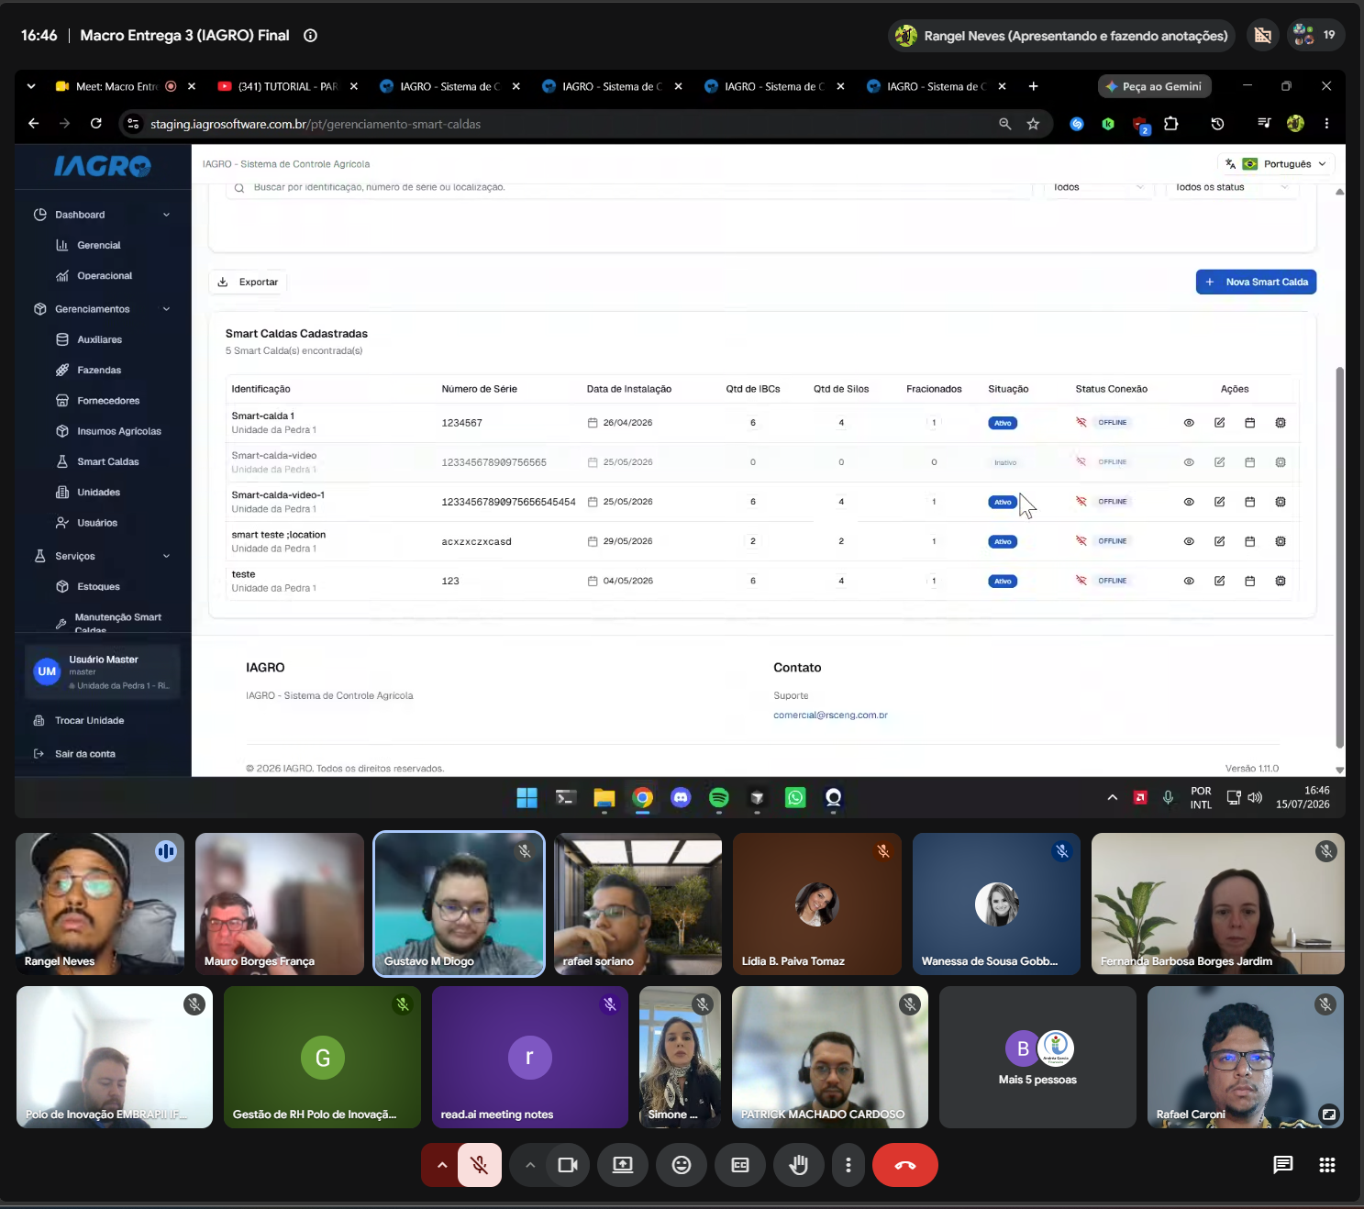The height and width of the screenshot is (1209, 1364).
Task: Open calendar icon for smart teste ;location row
Action: [x=1249, y=541]
